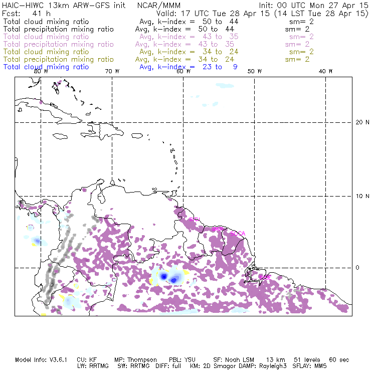This screenshot has width=371, height=371.
Task: Click the "PBL: YSU" footer entry
Action: (x=182, y=360)
